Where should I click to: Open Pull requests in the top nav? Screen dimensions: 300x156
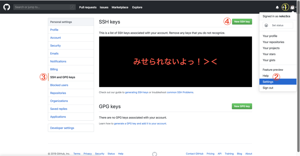[x=88, y=7]
